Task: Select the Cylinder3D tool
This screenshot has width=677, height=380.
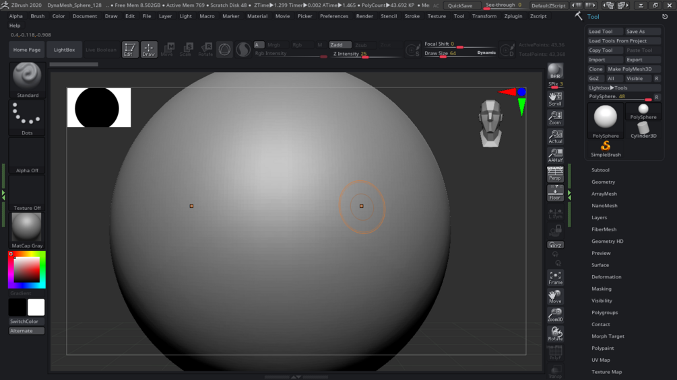Action: pos(643,130)
